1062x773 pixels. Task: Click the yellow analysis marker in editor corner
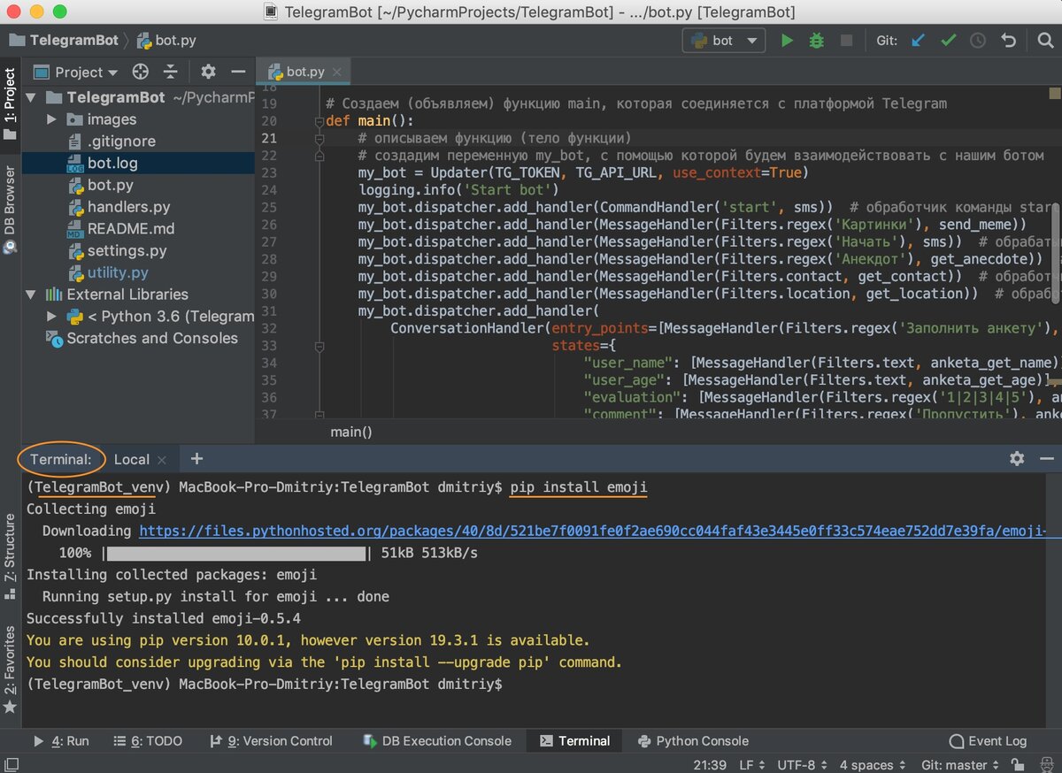[1055, 92]
